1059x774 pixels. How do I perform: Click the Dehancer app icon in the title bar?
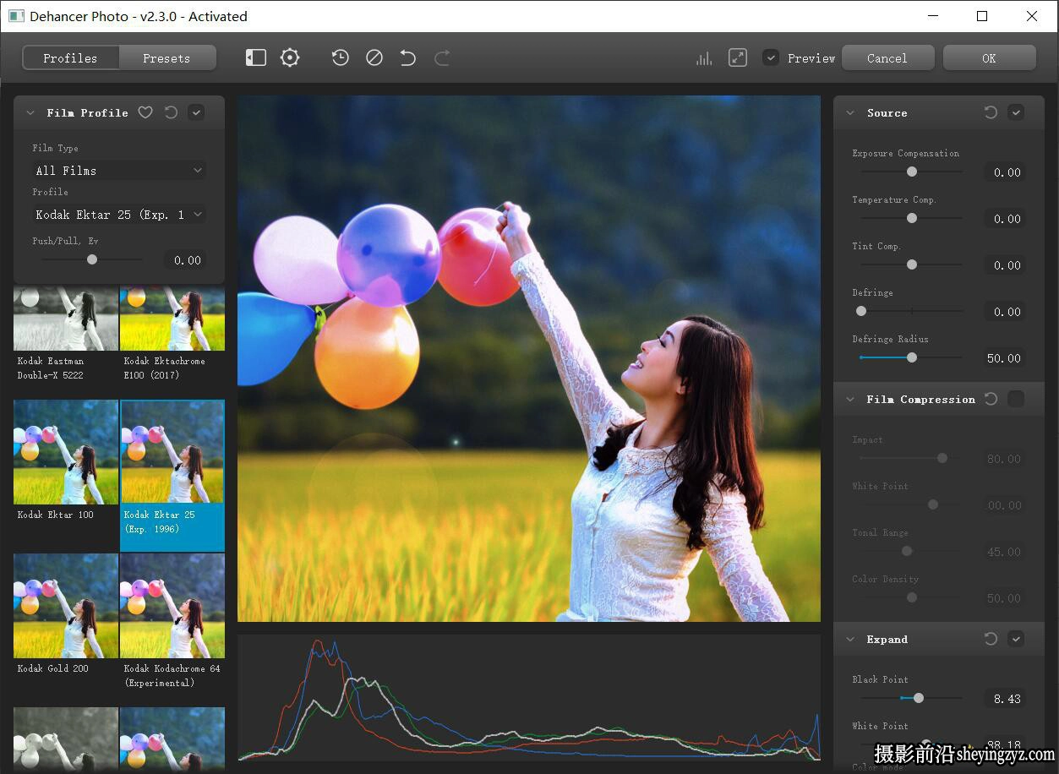click(x=16, y=16)
